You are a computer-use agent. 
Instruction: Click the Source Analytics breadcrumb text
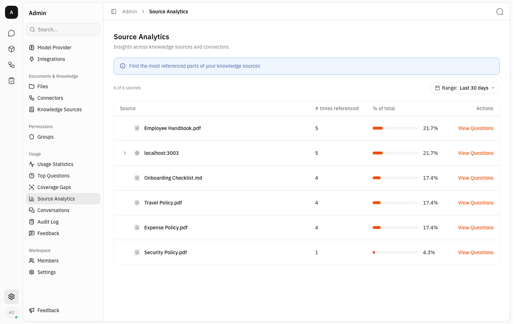pos(169,12)
